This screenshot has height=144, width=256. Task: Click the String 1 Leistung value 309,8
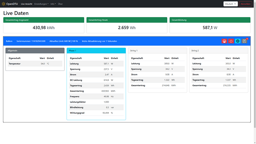point(167,63)
